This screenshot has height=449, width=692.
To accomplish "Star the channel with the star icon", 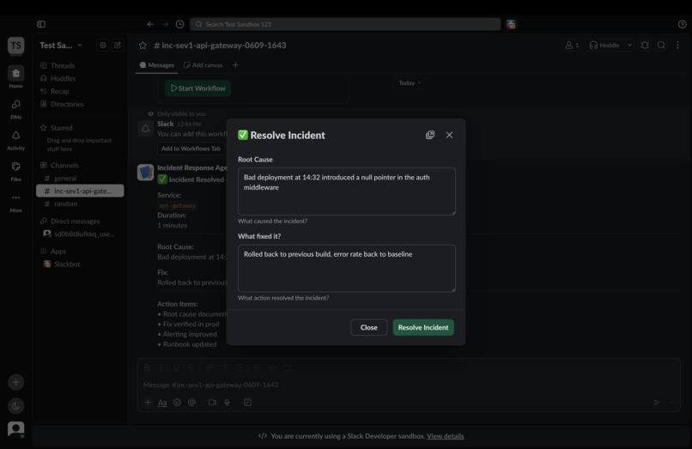I will (x=143, y=45).
